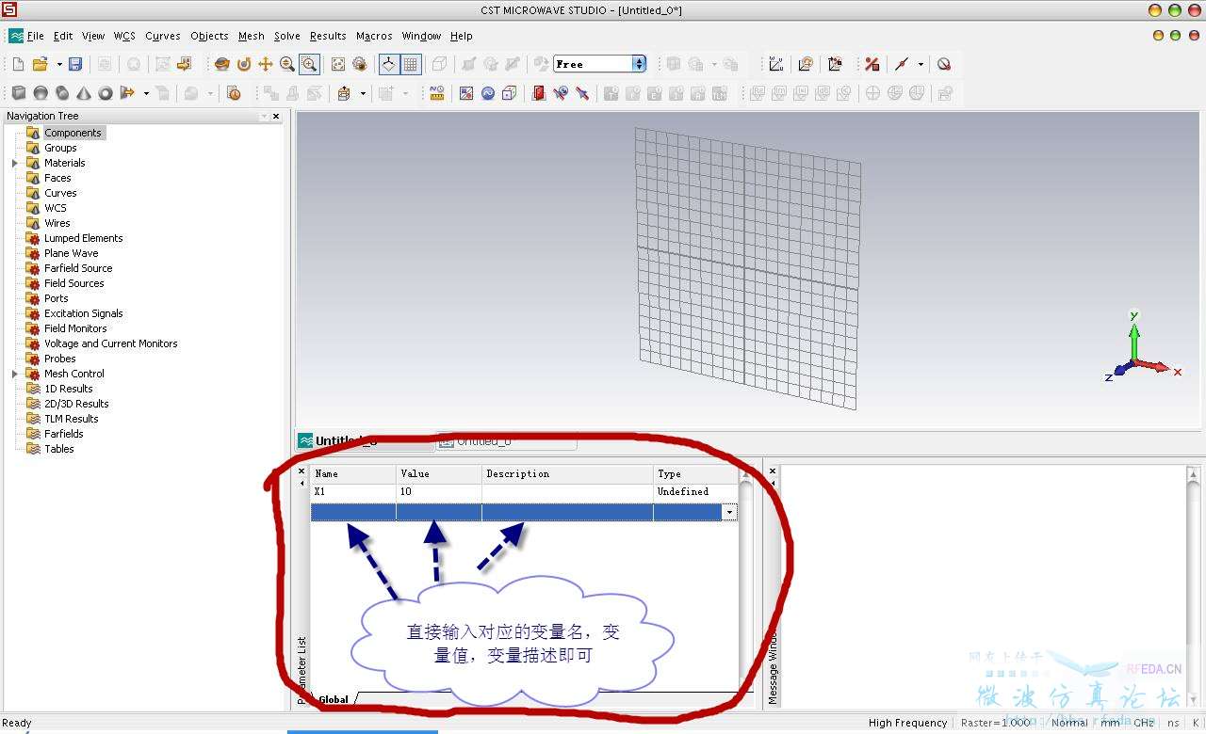The width and height of the screenshot is (1206, 734).
Task: Click the empty Value cell in new row
Action: pyautogui.click(x=439, y=512)
